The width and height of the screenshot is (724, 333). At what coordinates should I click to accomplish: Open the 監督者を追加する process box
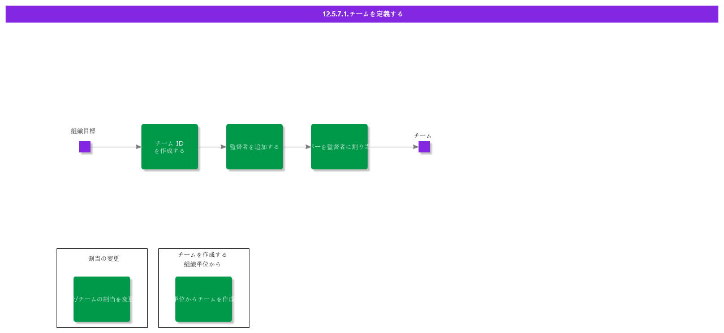(x=255, y=147)
